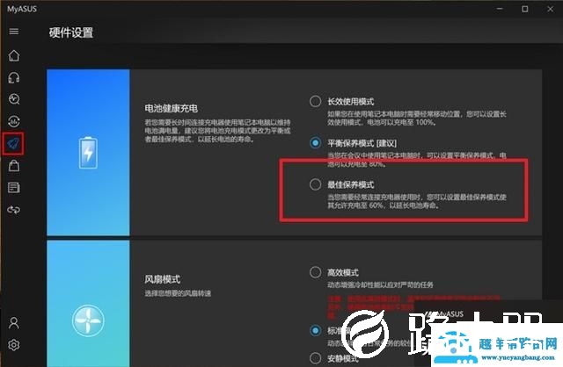The height and width of the screenshot is (367, 563).
Task: Maximize the MyASUS window
Action: [524, 9]
